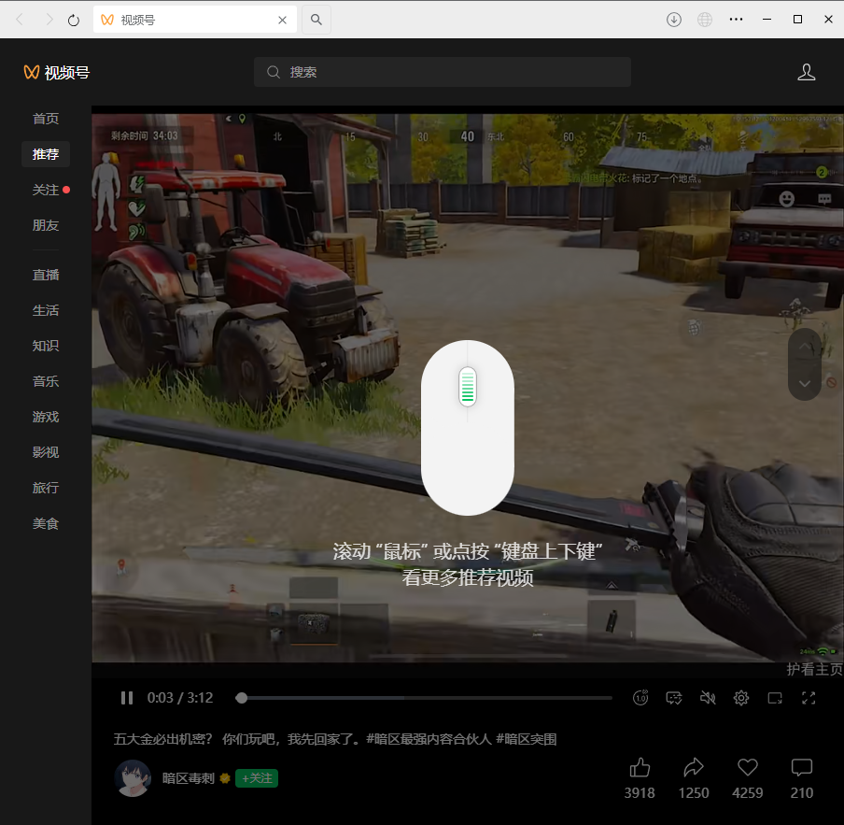Viewport: 844px width, 825px height.
Task: Open the 知识 category
Action: tap(46, 346)
